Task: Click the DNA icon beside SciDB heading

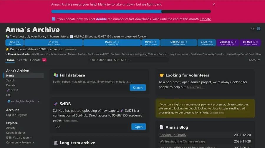Action: (x=56, y=104)
